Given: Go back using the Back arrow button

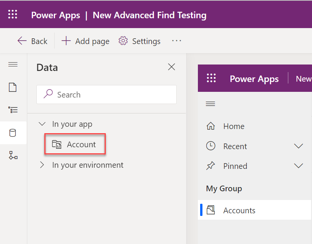Looking at the screenshot, I should click(33, 41).
